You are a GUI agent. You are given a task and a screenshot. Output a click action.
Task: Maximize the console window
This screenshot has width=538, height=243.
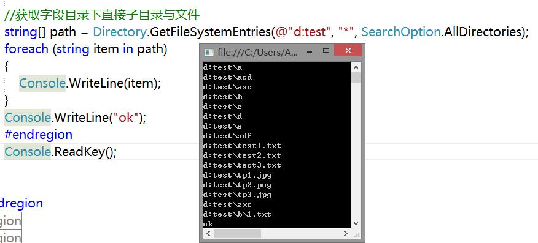click(x=326, y=51)
